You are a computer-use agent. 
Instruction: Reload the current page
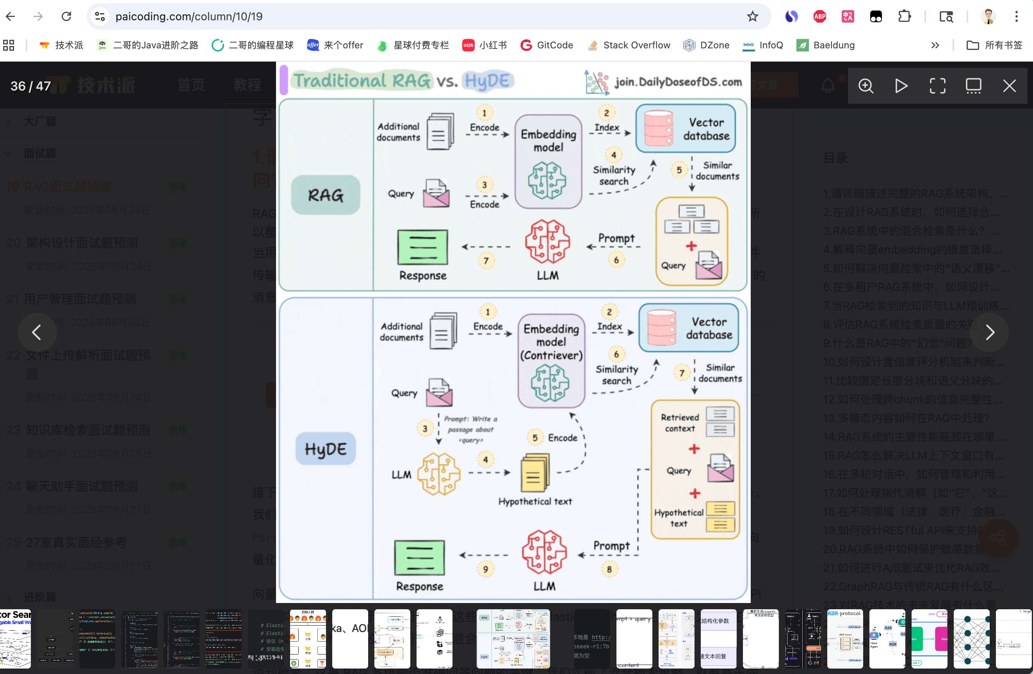(x=66, y=16)
